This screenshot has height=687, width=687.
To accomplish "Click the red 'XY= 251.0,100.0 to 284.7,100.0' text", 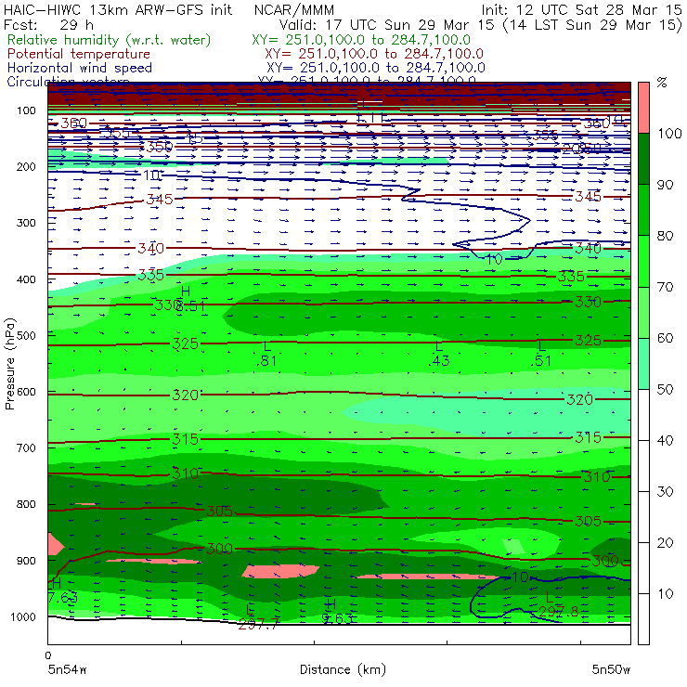I will pos(374,54).
